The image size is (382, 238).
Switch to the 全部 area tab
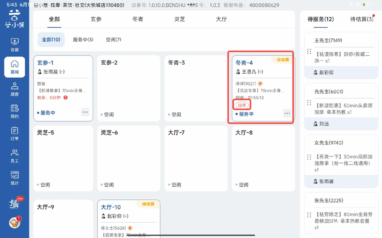point(54,19)
